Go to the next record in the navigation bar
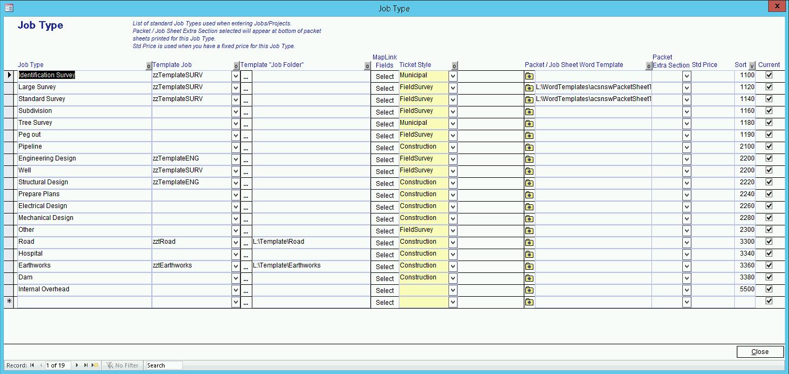 point(77,365)
